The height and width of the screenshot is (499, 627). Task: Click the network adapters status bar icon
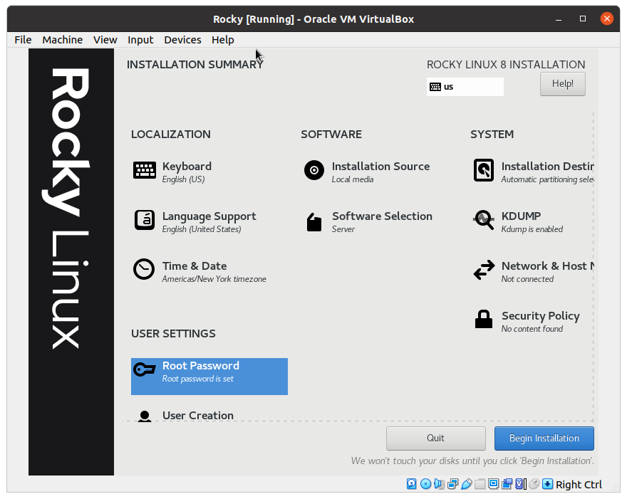click(452, 484)
